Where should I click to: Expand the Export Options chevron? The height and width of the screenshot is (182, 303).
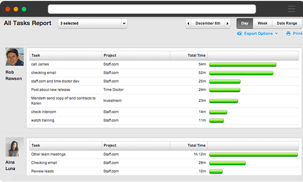(x=277, y=33)
